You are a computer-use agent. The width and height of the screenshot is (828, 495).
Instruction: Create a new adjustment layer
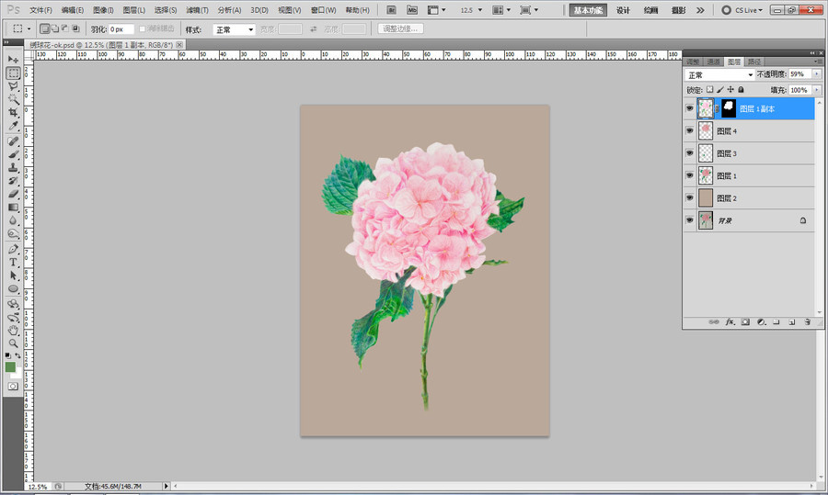click(761, 321)
